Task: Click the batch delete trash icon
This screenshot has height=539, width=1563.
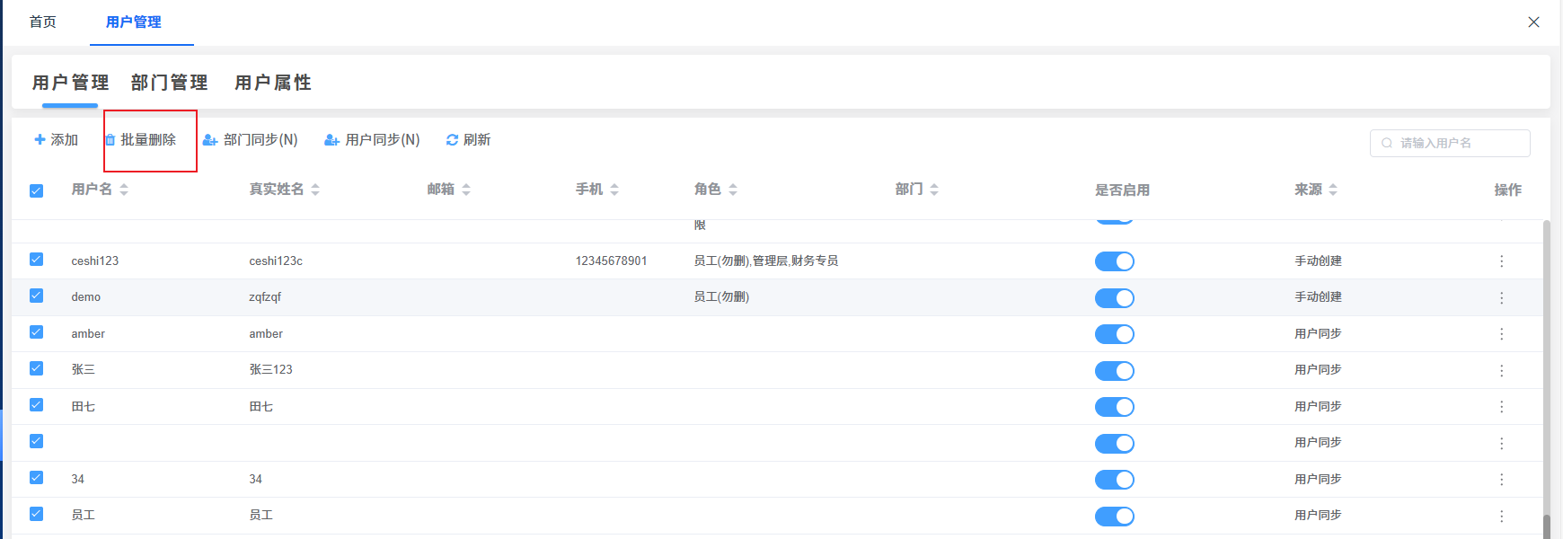Action: [x=110, y=140]
